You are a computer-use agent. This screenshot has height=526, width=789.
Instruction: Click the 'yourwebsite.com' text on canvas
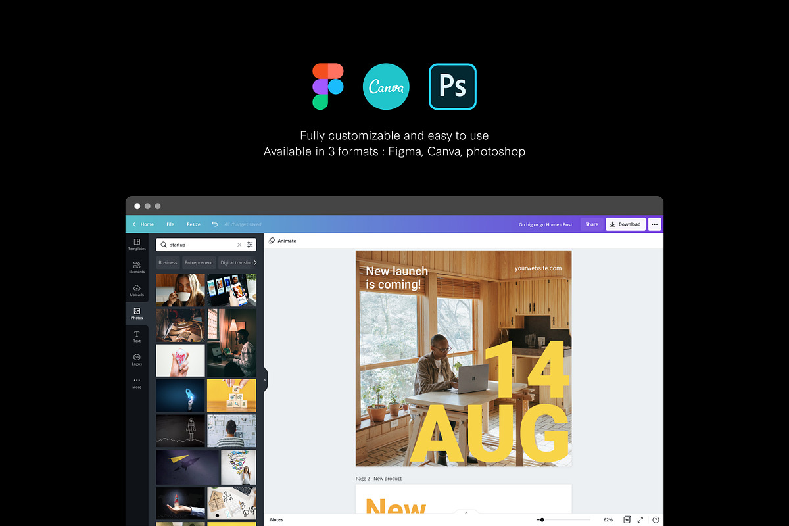pyautogui.click(x=538, y=268)
